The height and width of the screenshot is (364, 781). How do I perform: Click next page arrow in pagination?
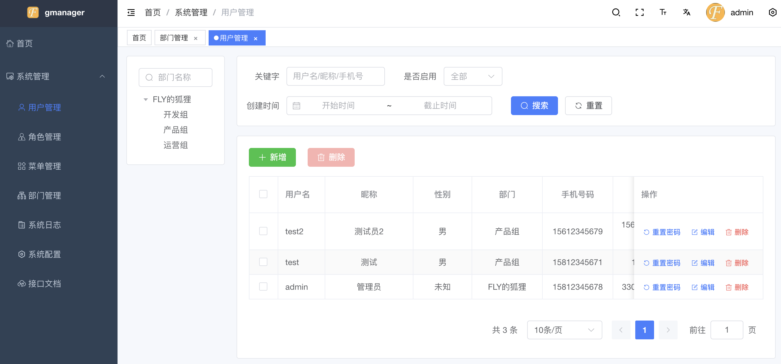668,330
